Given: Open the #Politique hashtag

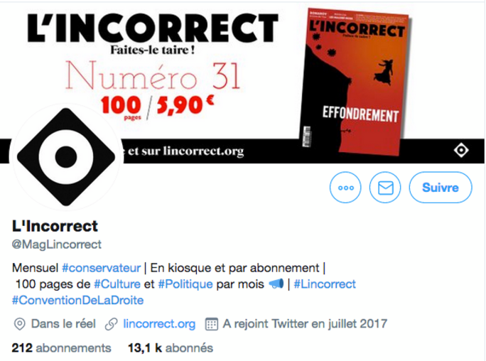Looking at the screenshot, I should 185,284.
